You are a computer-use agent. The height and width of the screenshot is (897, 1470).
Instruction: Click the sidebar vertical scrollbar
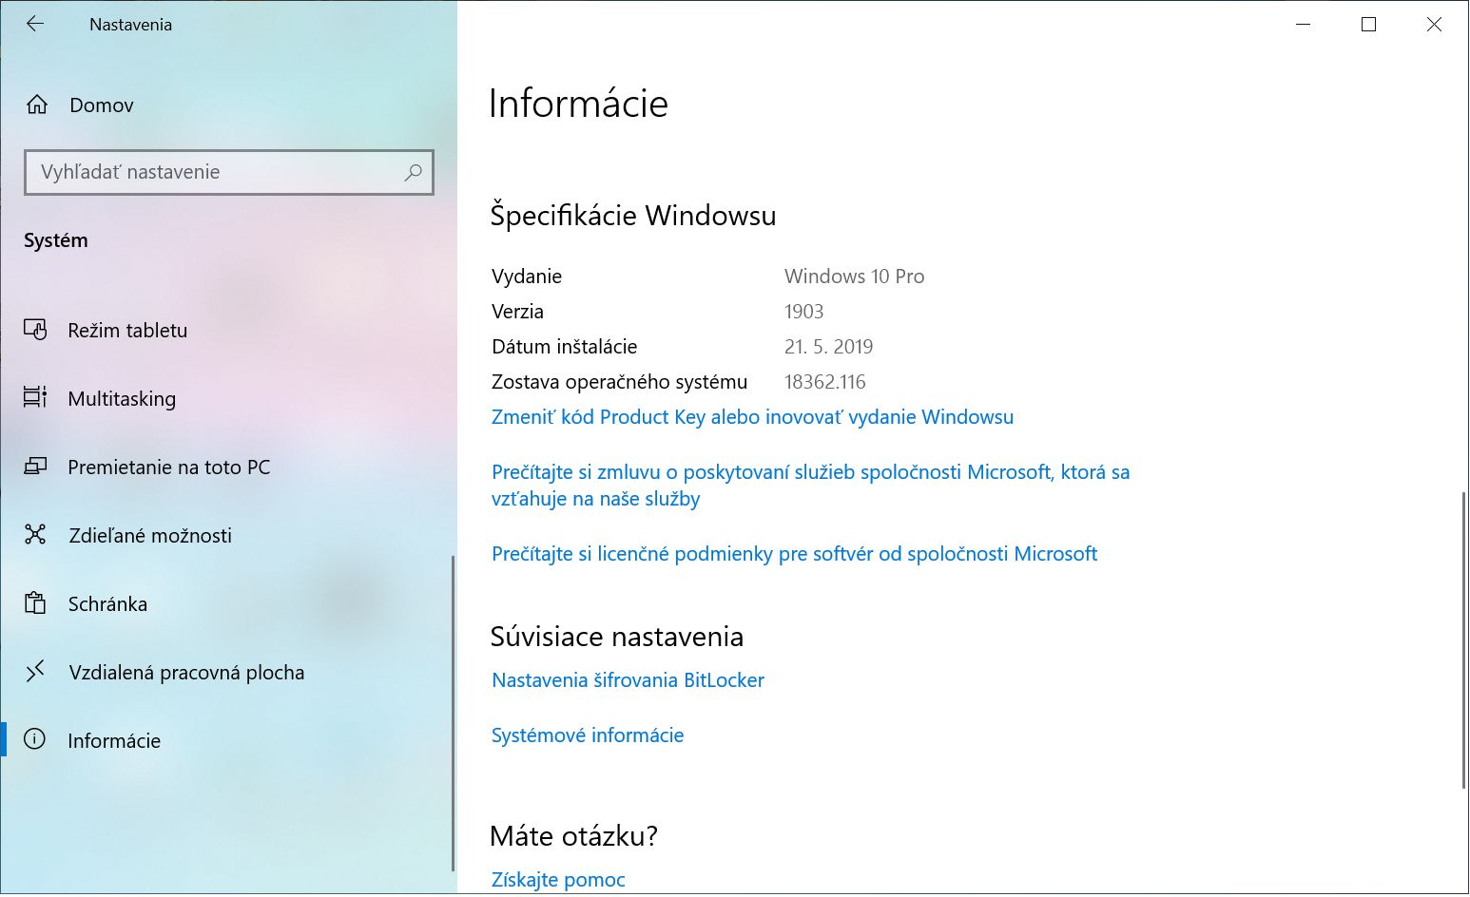pyautogui.click(x=453, y=713)
